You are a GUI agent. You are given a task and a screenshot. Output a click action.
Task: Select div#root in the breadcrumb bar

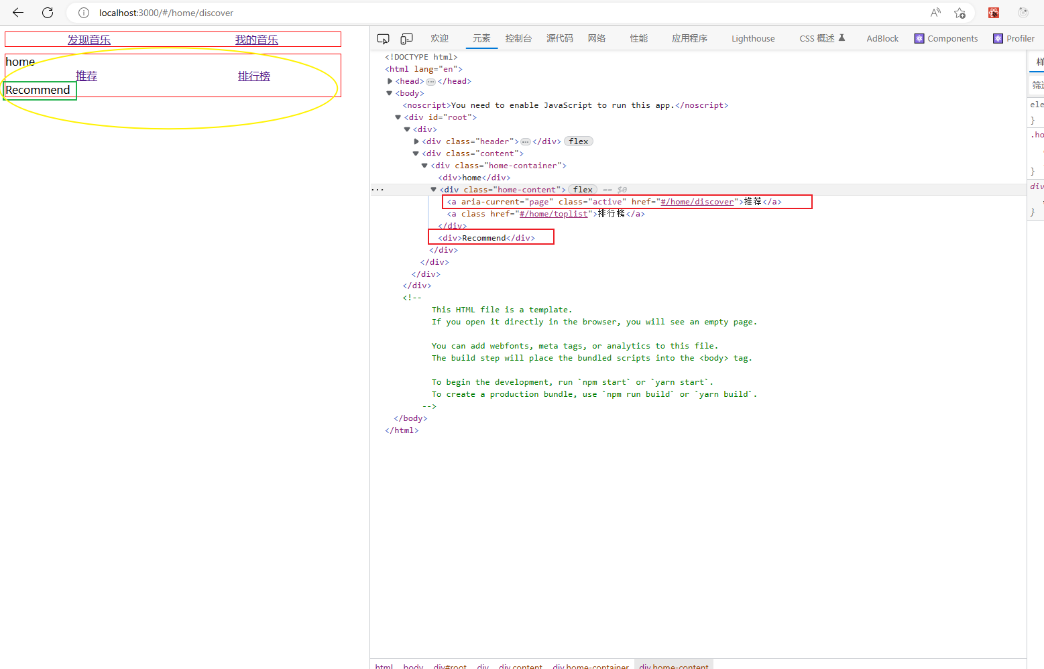pos(450,666)
